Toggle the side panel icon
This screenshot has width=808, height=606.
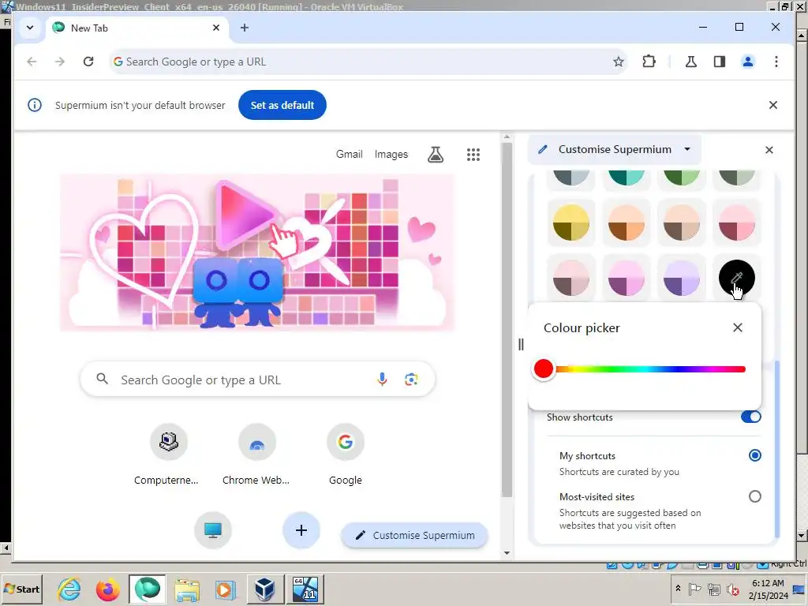click(720, 62)
